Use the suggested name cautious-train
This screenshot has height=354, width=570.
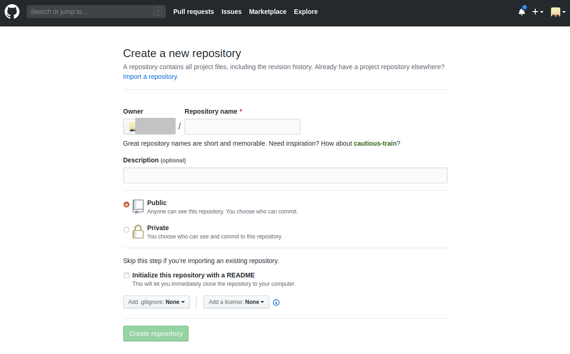[375, 143]
